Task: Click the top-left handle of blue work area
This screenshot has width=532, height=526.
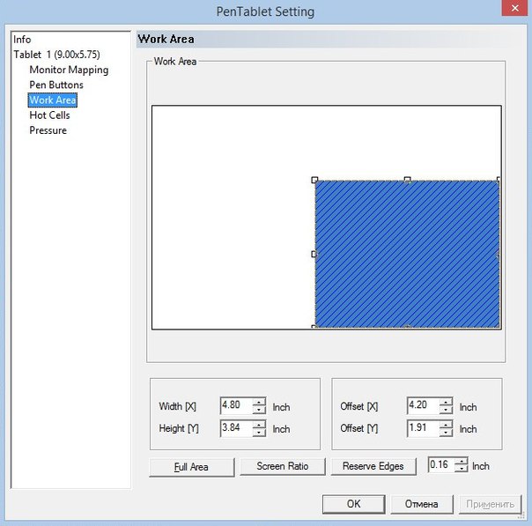Action: pos(314,180)
